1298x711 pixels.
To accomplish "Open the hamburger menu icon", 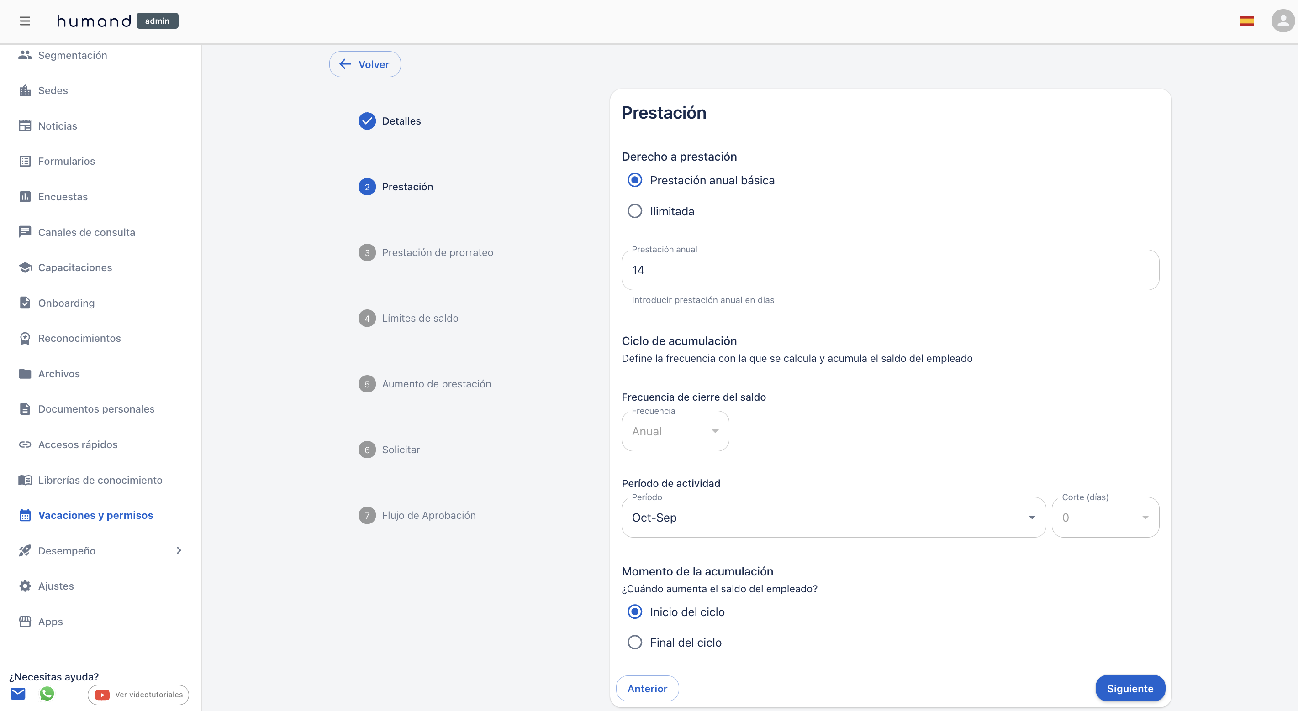I will pos(25,21).
